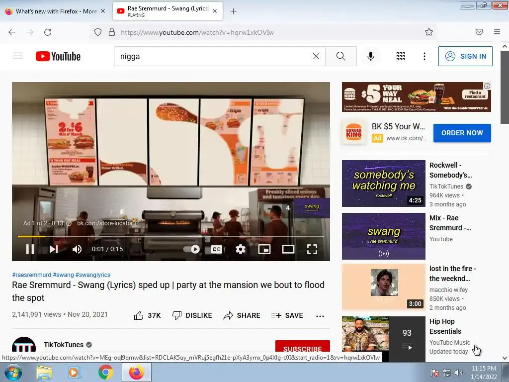Open YouTube settings three-dot menu
The image size is (509, 382).
point(424,56)
